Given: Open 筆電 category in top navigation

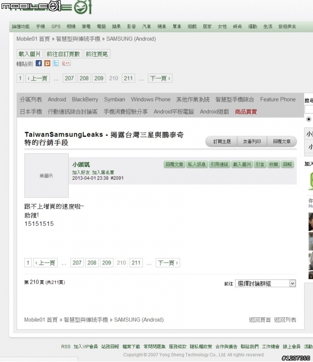Looking at the screenshot, I should coord(86,26).
